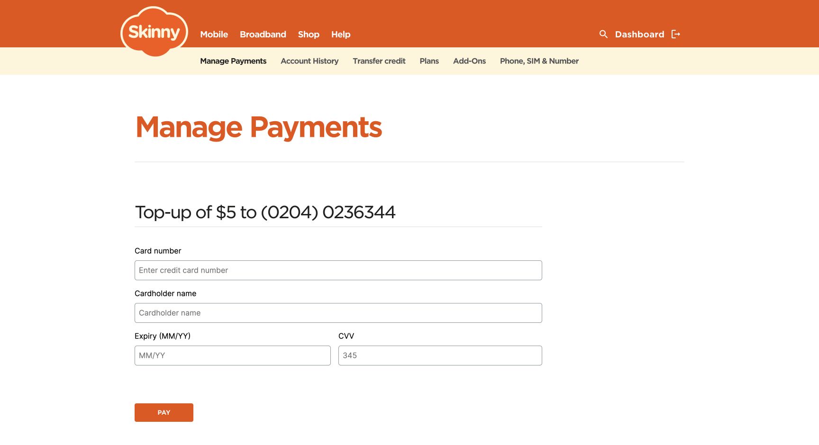Screen dimensions: 819x445
Task: Open the search magnifier icon
Action: click(603, 34)
